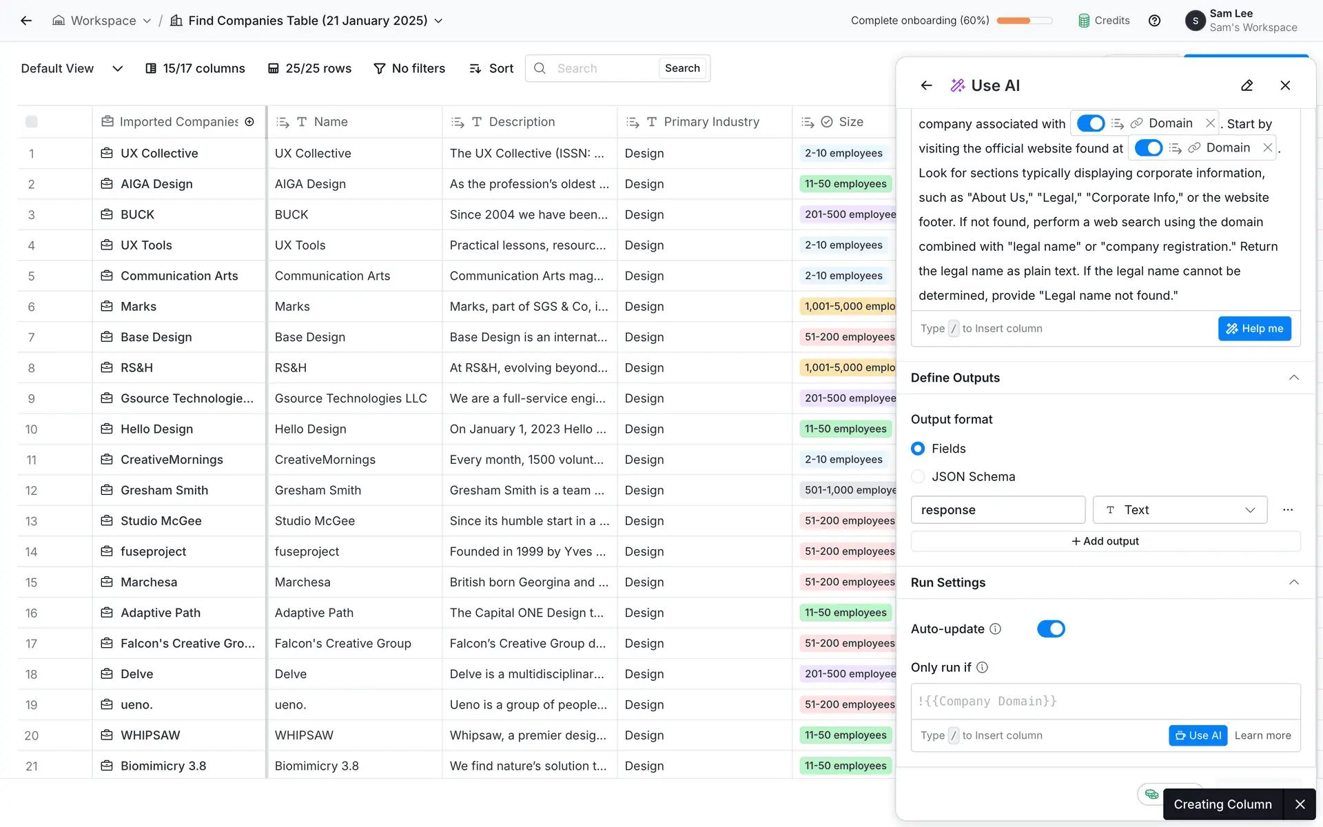
Task: Click the edit pencil icon in Use AI panel
Action: coord(1247,85)
